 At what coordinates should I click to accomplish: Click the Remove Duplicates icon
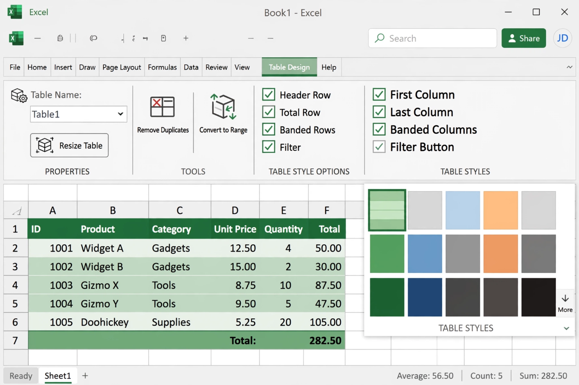pos(163,107)
